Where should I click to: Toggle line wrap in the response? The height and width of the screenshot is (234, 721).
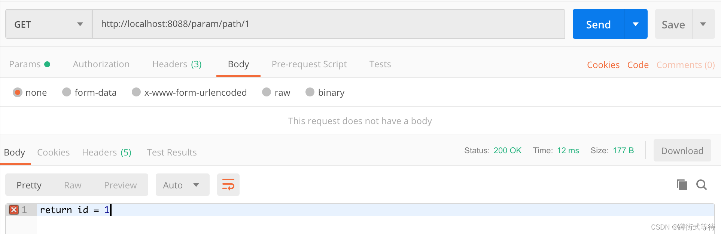228,185
